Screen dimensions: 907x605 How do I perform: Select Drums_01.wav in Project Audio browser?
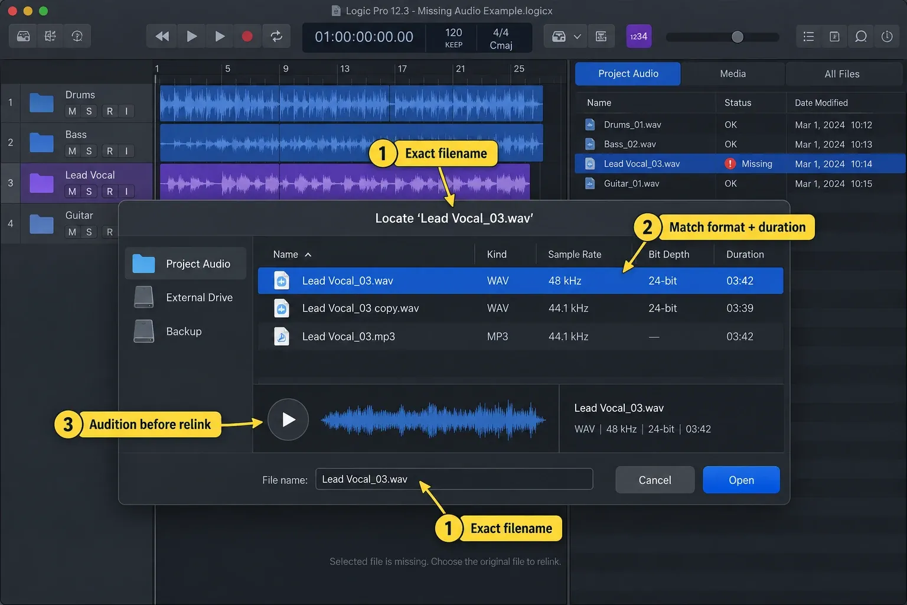point(739,125)
